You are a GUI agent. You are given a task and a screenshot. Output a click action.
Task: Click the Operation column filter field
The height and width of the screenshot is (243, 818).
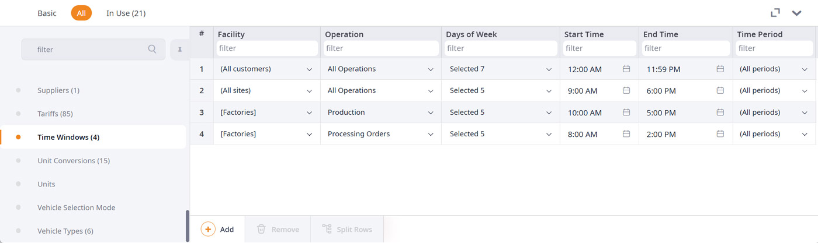[x=381, y=48]
